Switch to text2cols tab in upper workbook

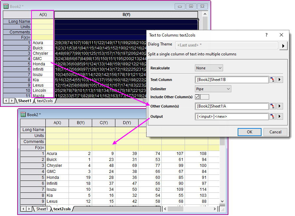coord(45,101)
